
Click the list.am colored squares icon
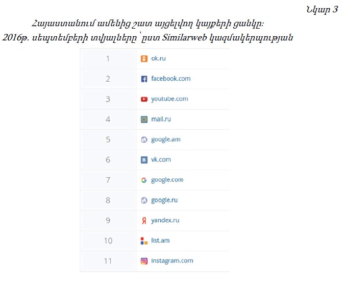tap(144, 241)
